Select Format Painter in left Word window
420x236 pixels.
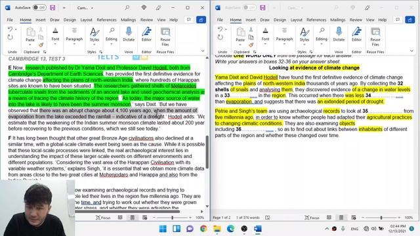point(41,45)
